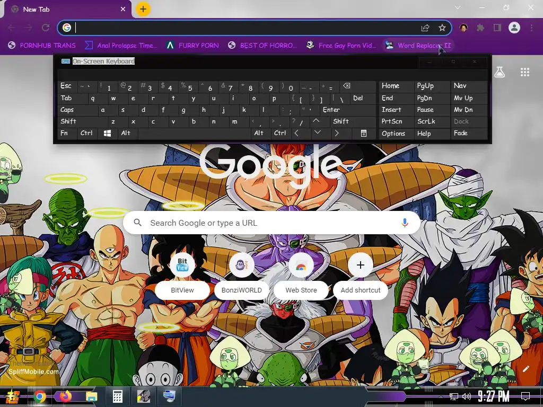Image resolution: width=543 pixels, height=407 pixels.
Task: Open the Web Store shortcut
Action: click(301, 276)
